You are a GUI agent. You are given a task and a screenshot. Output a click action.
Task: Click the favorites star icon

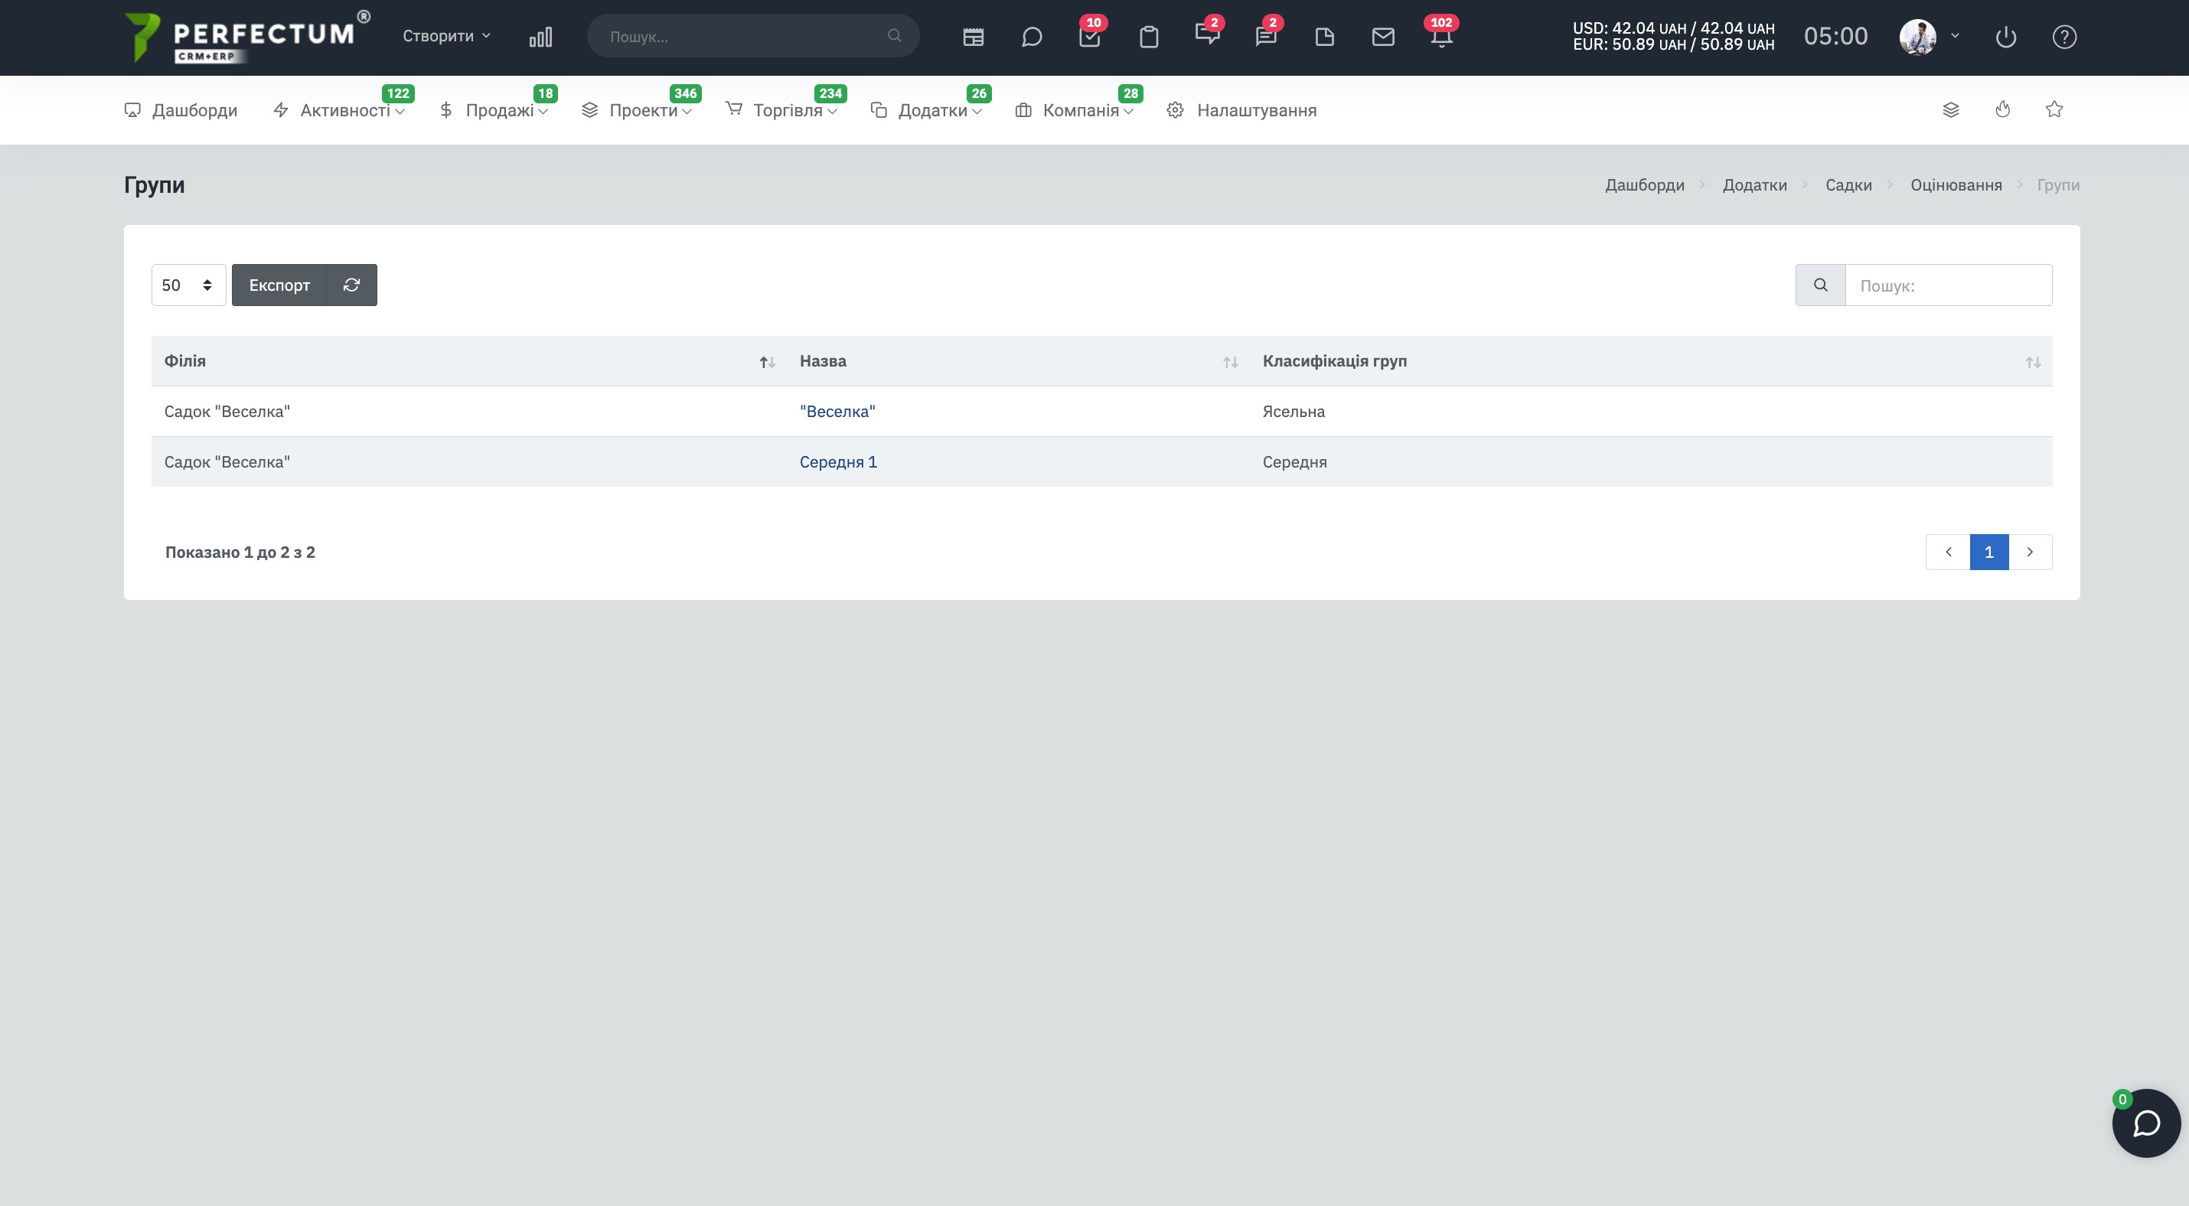coord(2054,109)
